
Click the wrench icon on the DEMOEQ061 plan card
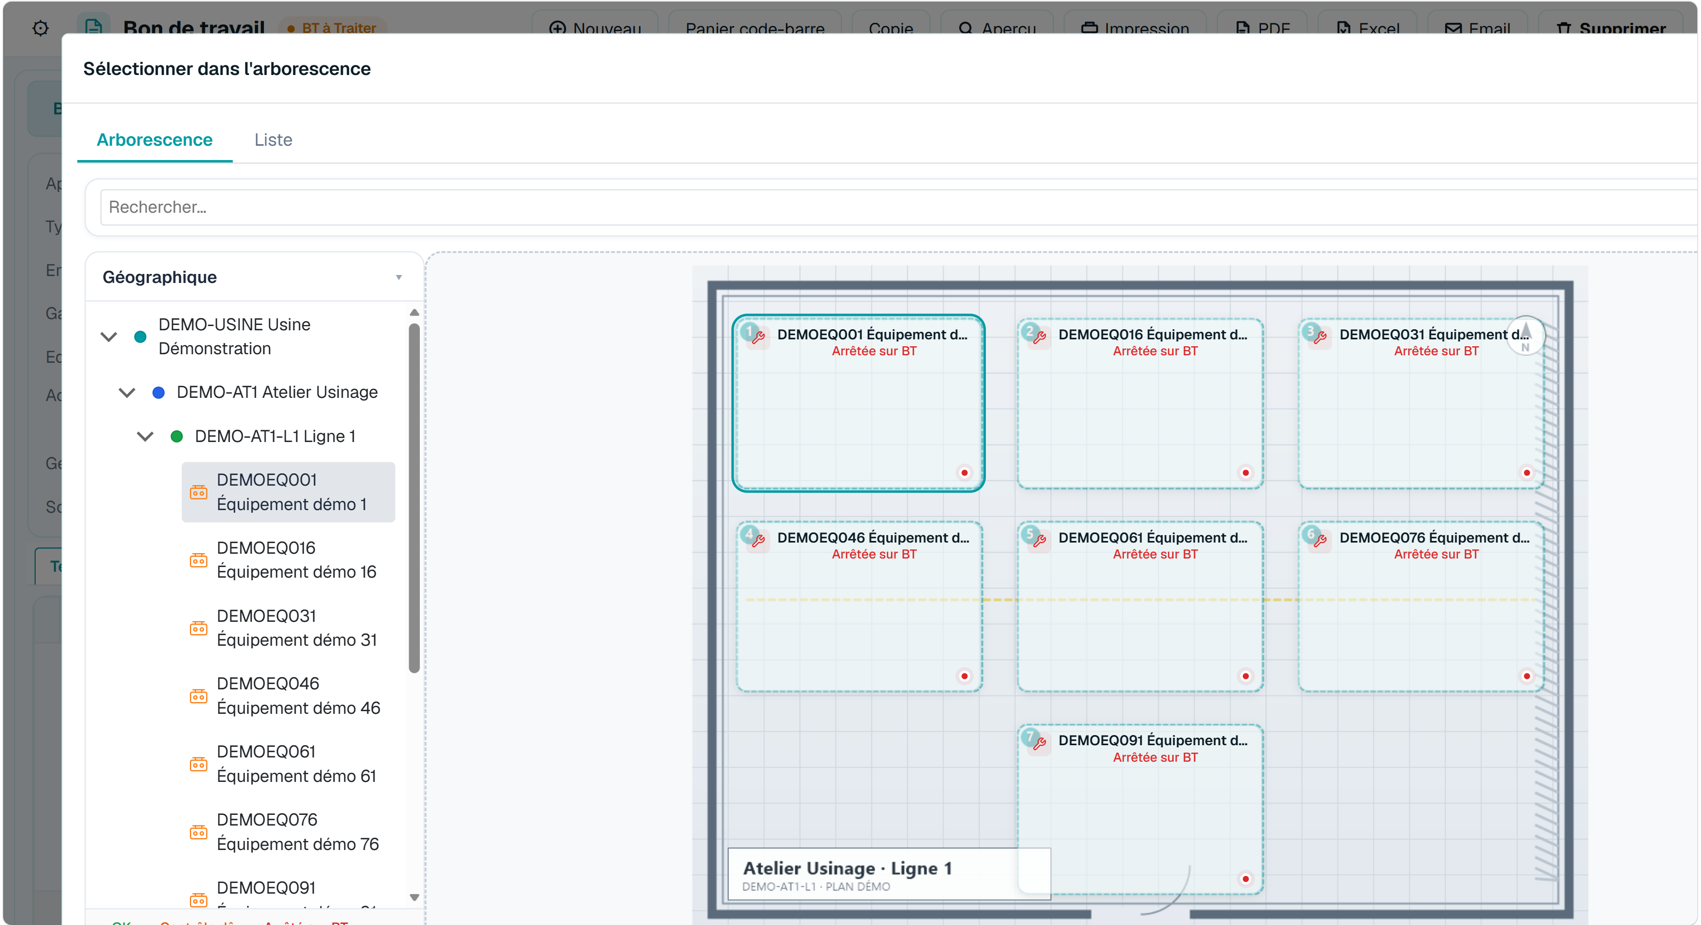(1039, 541)
